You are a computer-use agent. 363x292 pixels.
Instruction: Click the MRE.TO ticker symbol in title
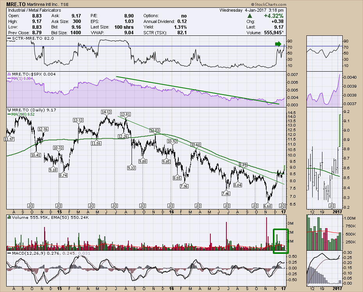tap(16, 4)
